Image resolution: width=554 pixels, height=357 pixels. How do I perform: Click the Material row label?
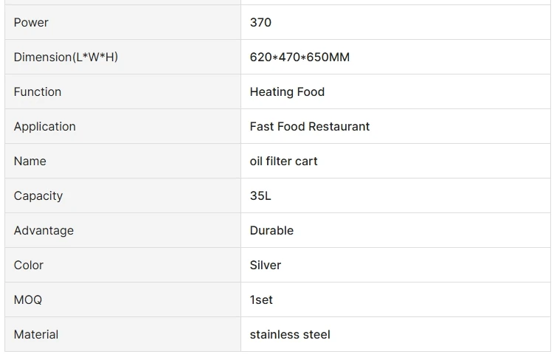36,334
